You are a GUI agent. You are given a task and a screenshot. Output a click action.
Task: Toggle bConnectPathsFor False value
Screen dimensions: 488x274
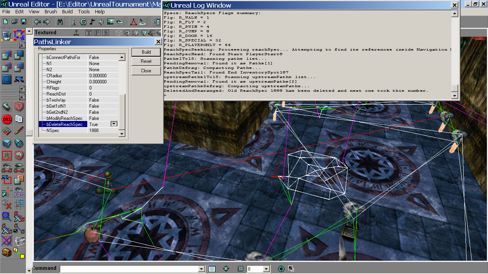pyautogui.click(x=103, y=57)
